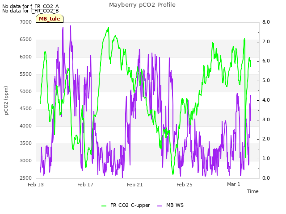Click the 7000 left axis value

point(26,22)
